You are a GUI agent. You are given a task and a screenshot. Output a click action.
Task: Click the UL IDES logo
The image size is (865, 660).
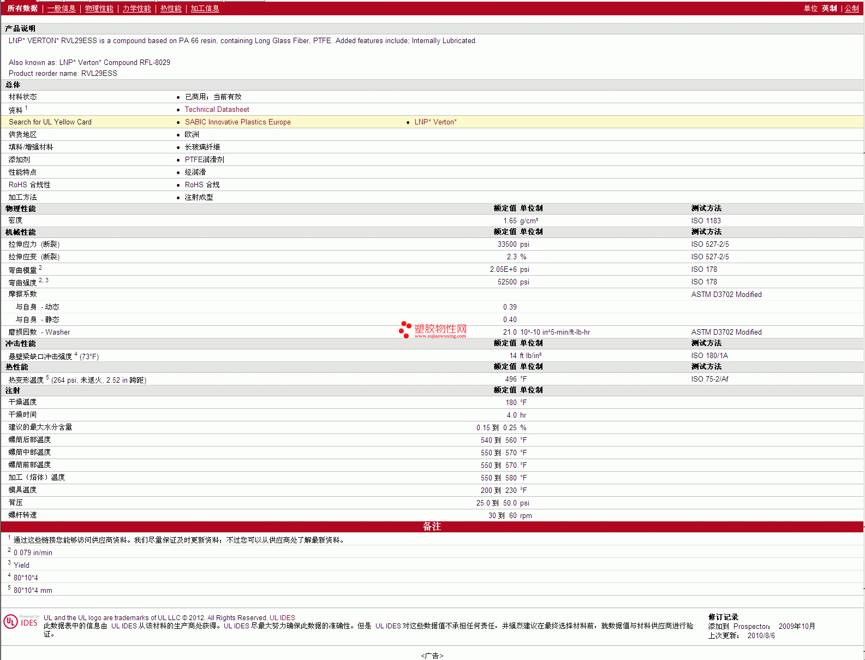coord(21,621)
